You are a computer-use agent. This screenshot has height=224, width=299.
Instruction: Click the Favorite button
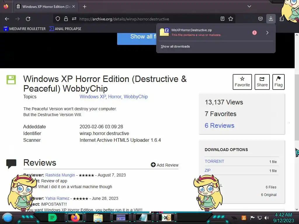pyautogui.click(x=242, y=82)
